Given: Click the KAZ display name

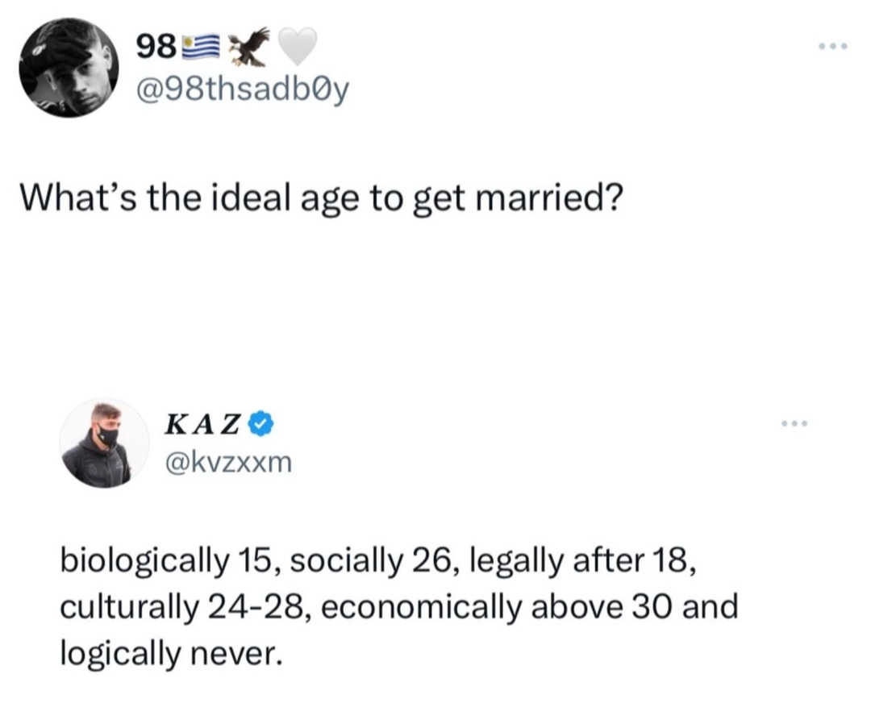Looking at the screenshot, I should 203,422.
